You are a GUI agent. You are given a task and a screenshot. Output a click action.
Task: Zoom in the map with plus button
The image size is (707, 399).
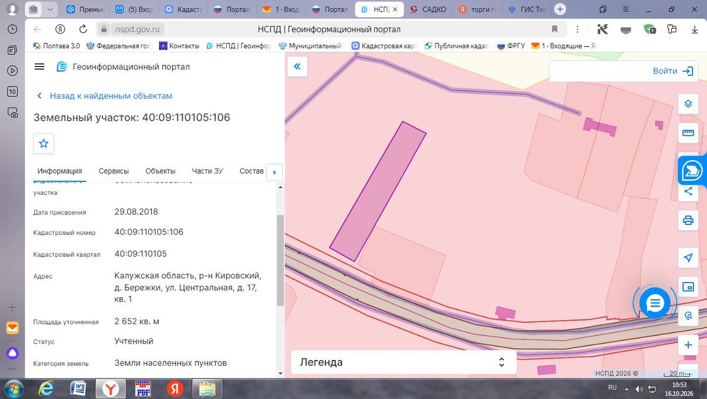[x=688, y=345]
